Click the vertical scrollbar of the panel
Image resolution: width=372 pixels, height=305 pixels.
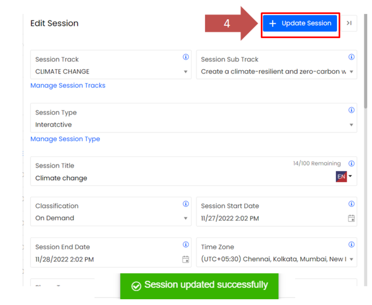click(366, 61)
